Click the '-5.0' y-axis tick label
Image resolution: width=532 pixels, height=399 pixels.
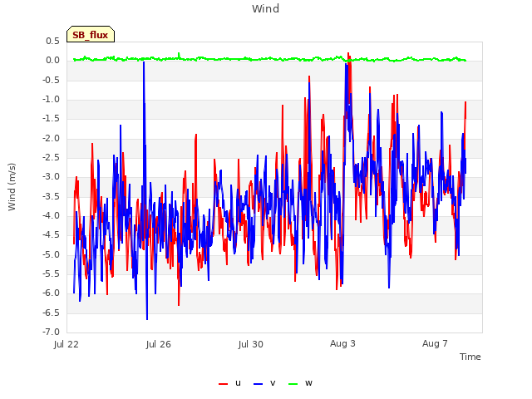point(51,254)
